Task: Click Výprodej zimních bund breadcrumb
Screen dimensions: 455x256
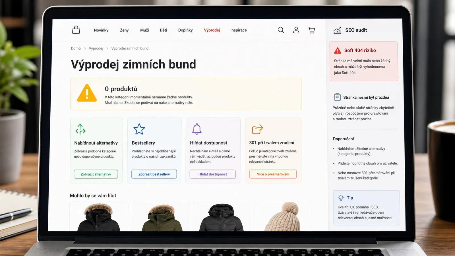Action: (130, 48)
